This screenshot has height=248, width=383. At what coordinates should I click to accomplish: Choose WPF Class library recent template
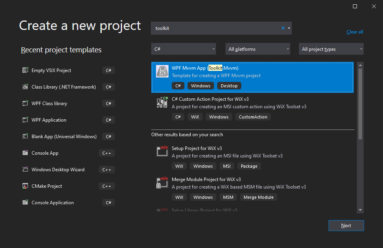tap(68, 104)
